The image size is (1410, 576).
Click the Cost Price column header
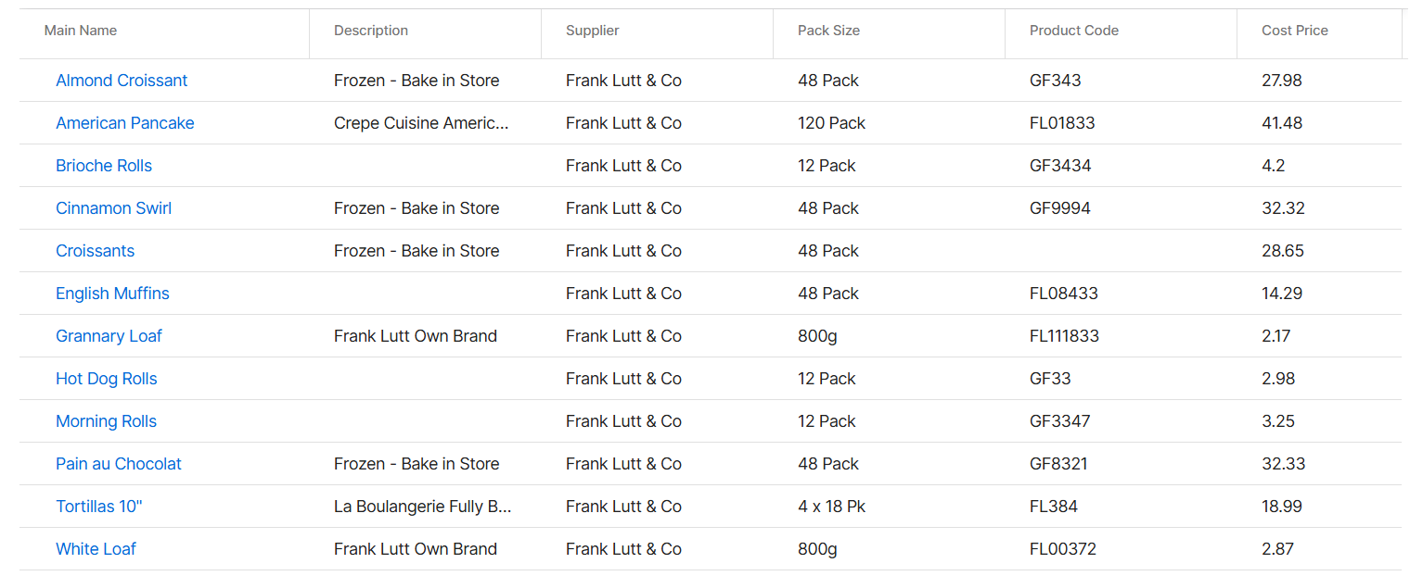(x=1295, y=31)
